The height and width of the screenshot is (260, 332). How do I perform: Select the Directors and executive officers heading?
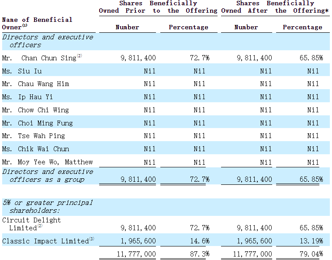coord(47,41)
